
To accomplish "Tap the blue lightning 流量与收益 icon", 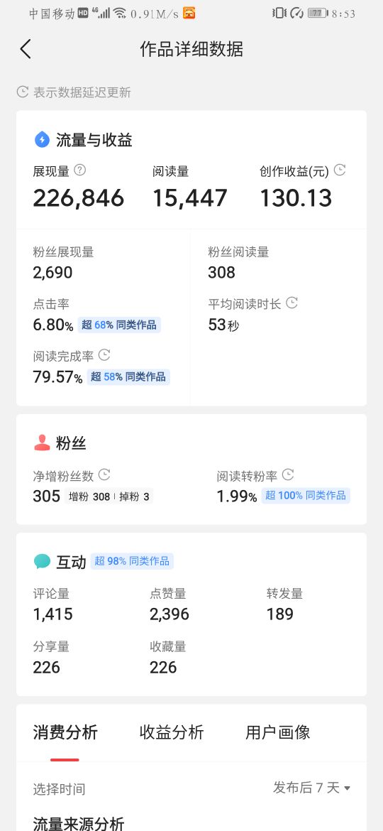I will point(42,140).
